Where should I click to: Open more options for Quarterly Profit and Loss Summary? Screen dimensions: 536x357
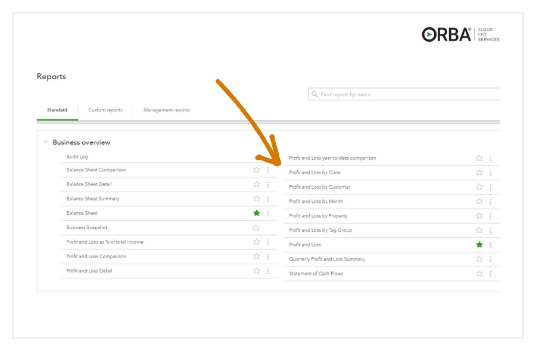491,259
